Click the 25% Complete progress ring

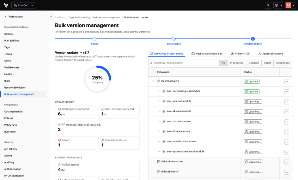pos(97,79)
